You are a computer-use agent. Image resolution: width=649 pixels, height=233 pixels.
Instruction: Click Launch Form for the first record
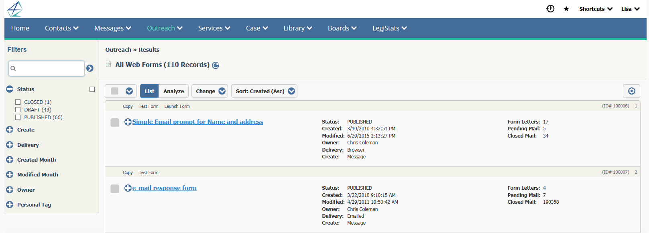pyautogui.click(x=177, y=106)
